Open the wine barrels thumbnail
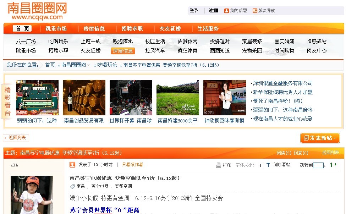Image resolution: width=346 pixels, height=214 pixels. click(x=84, y=98)
